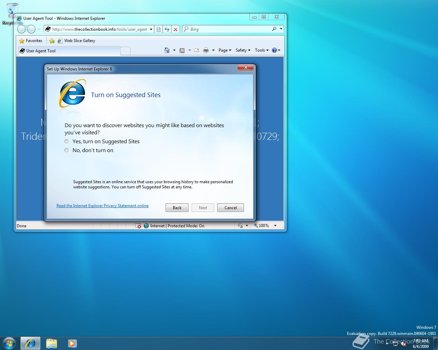Click the Add to Favorites Bar icon
The image size is (438, 350).
pyautogui.click(x=52, y=41)
